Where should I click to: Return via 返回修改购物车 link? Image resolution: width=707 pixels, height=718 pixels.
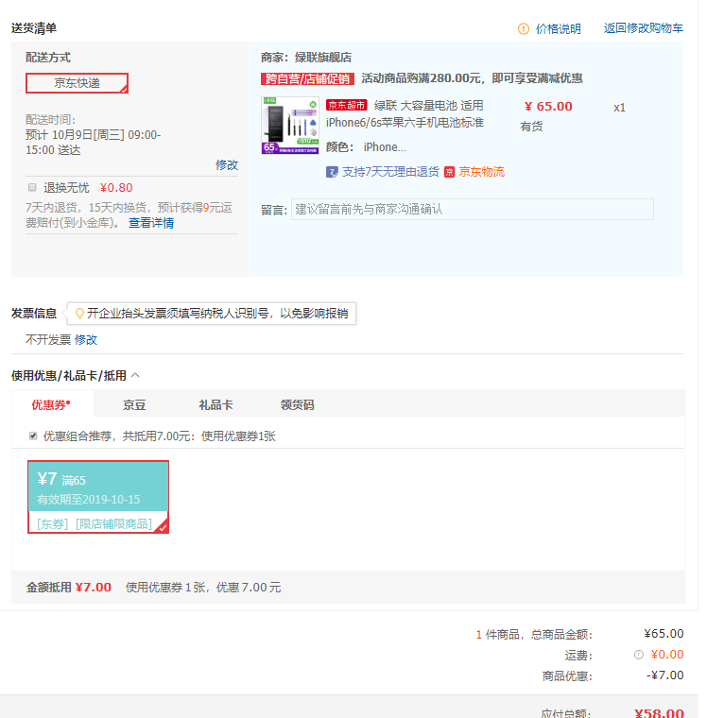click(644, 28)
